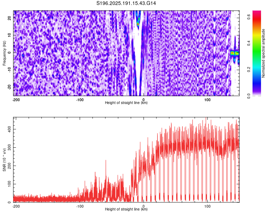266x213 pixels.
Task: Click the 0 tick on the SNR plot x-axis
Action: click(144, 206)
